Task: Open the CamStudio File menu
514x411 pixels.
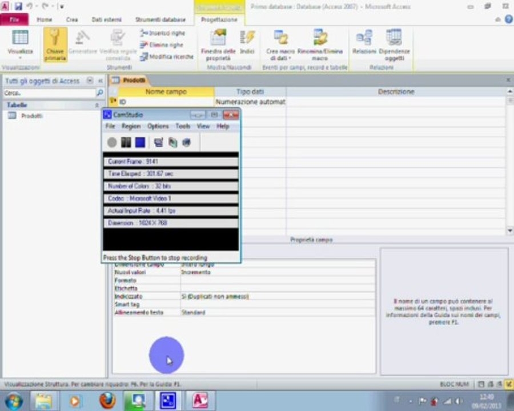Action: click(x=110, y=126)
